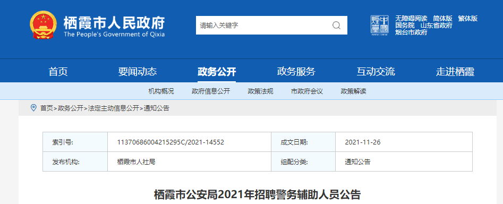Viewport: 503px width, 204px height.
Task: Open the 山东省政府 link
Action: point(436,25)
